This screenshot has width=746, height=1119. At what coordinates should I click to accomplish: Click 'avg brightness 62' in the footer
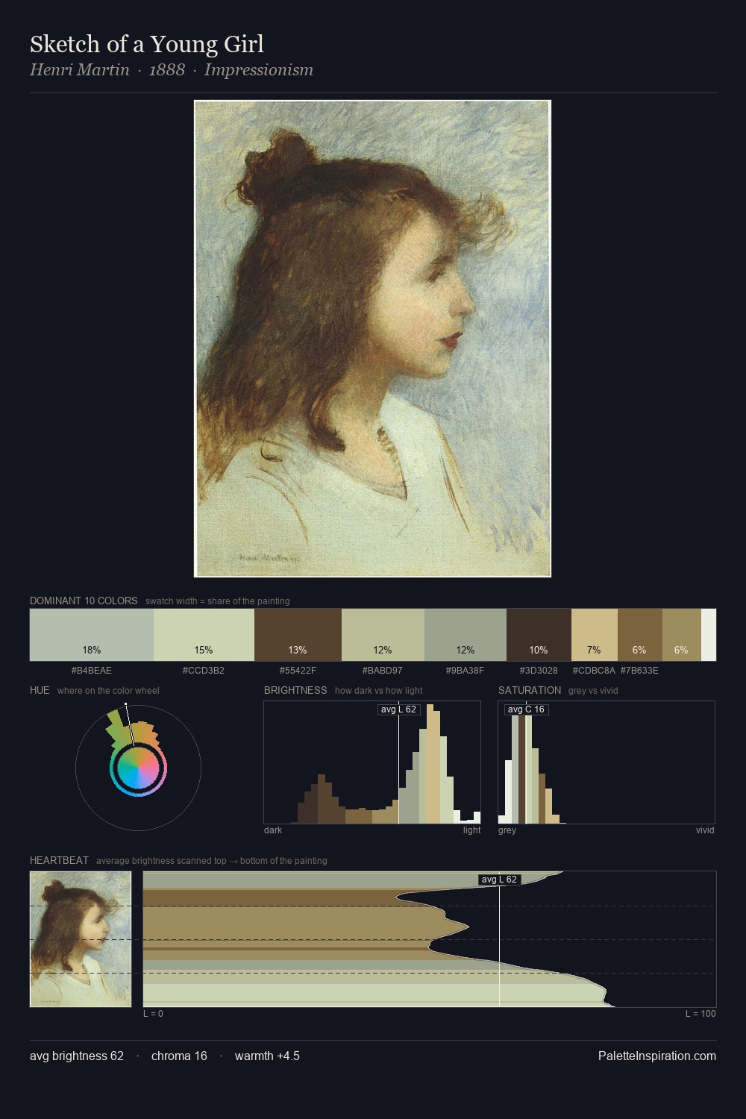(77, 1056)
